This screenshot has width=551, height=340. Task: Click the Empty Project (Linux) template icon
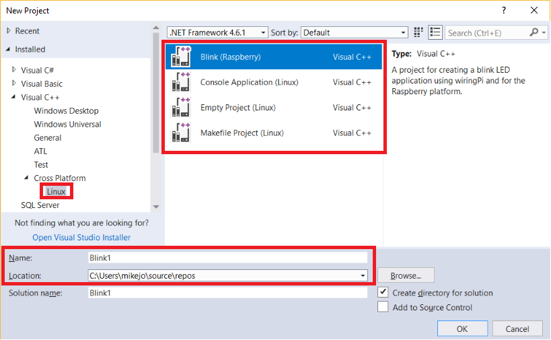click(180, 107)
